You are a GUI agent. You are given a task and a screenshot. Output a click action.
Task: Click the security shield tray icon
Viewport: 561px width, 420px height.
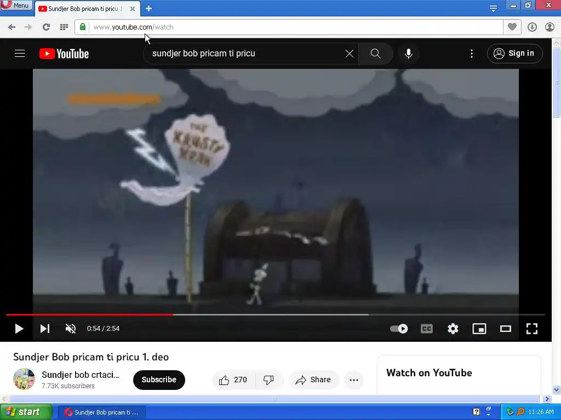tap(510, 412)
